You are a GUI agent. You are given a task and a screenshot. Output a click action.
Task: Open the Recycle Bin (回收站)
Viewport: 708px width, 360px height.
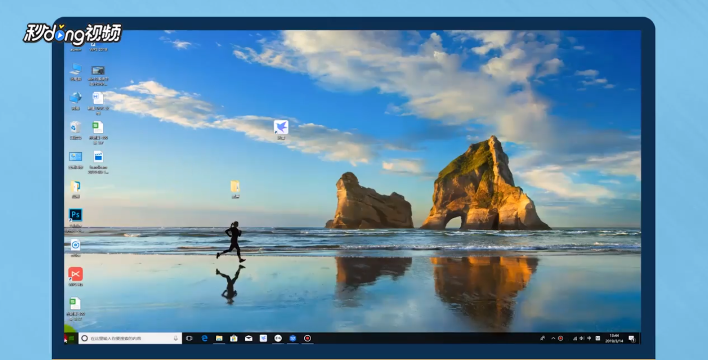pos(76,128)
